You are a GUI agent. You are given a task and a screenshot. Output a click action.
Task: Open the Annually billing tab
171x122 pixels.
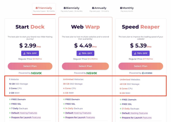[x=99, y=9]
